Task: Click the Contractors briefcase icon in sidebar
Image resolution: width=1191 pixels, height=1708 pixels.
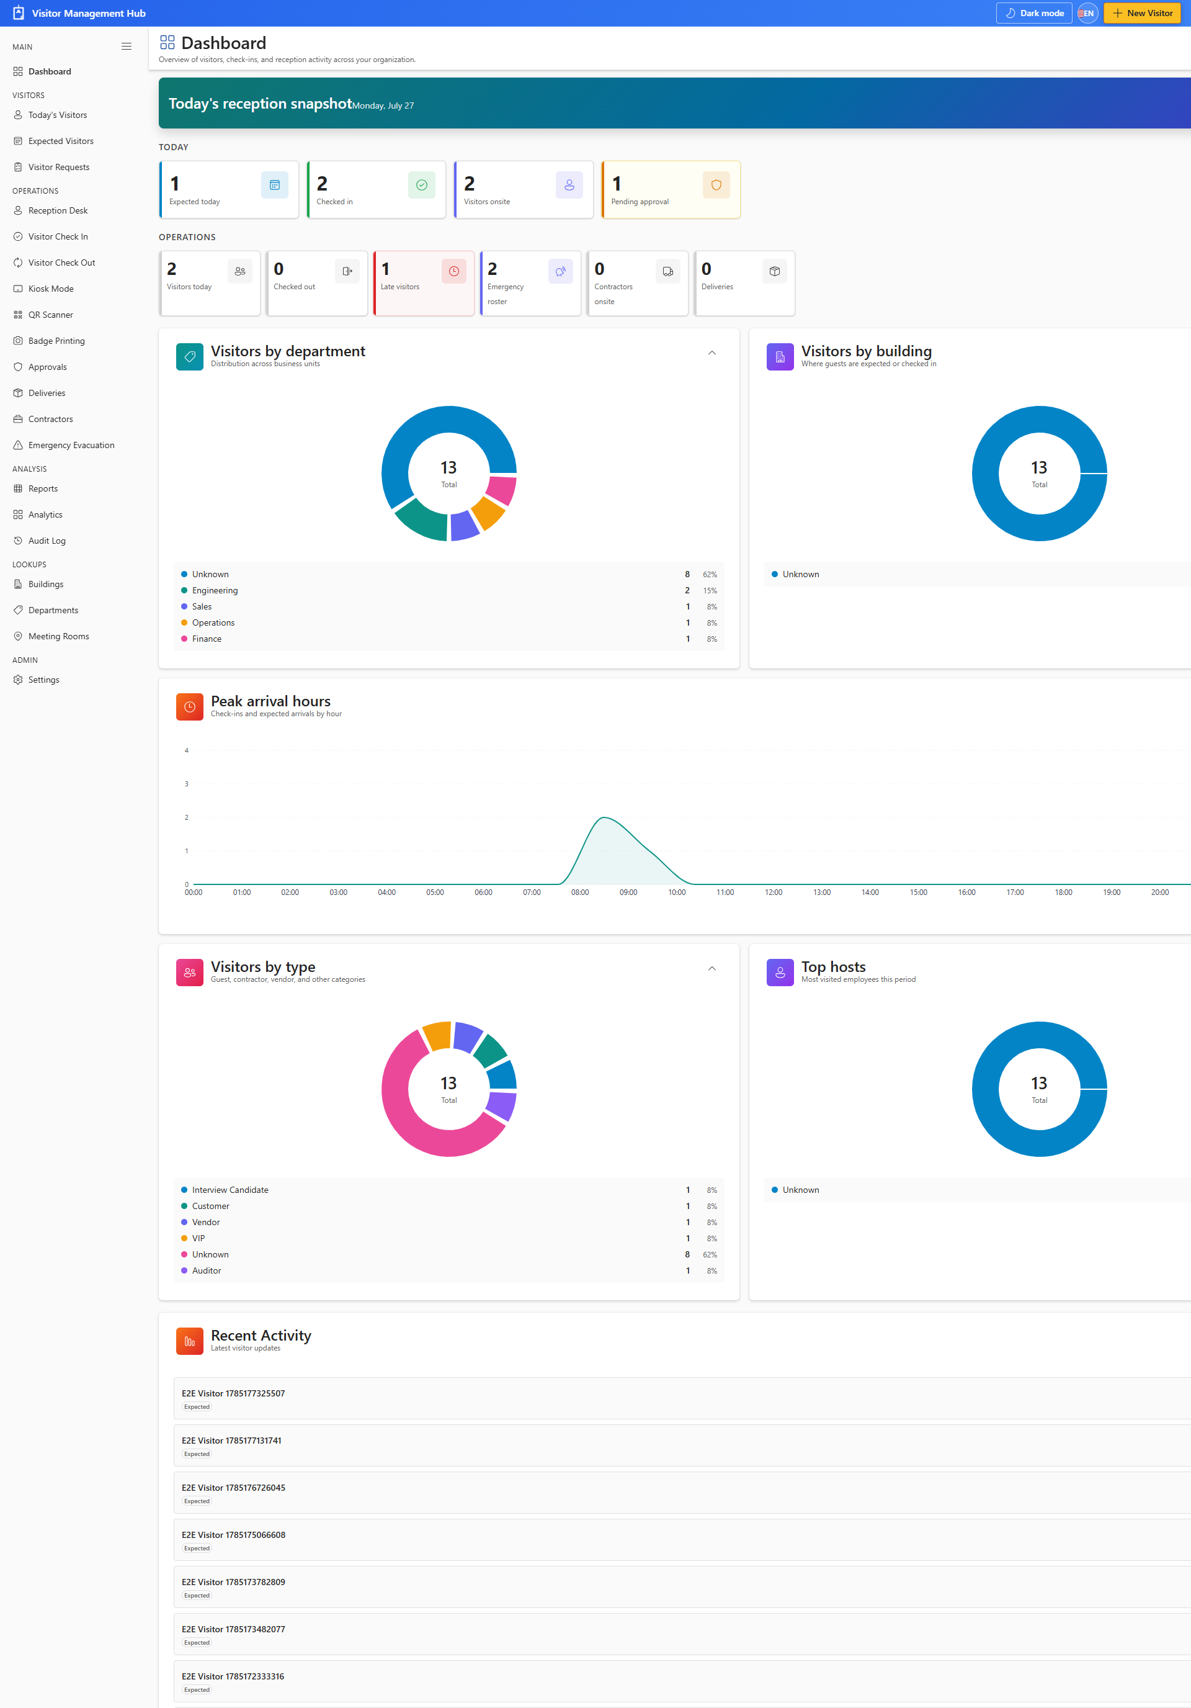Action: click(18, 419)
